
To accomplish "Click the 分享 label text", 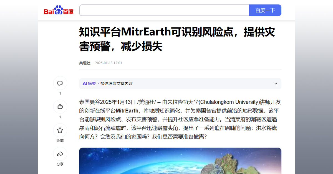I will [60, 164].
